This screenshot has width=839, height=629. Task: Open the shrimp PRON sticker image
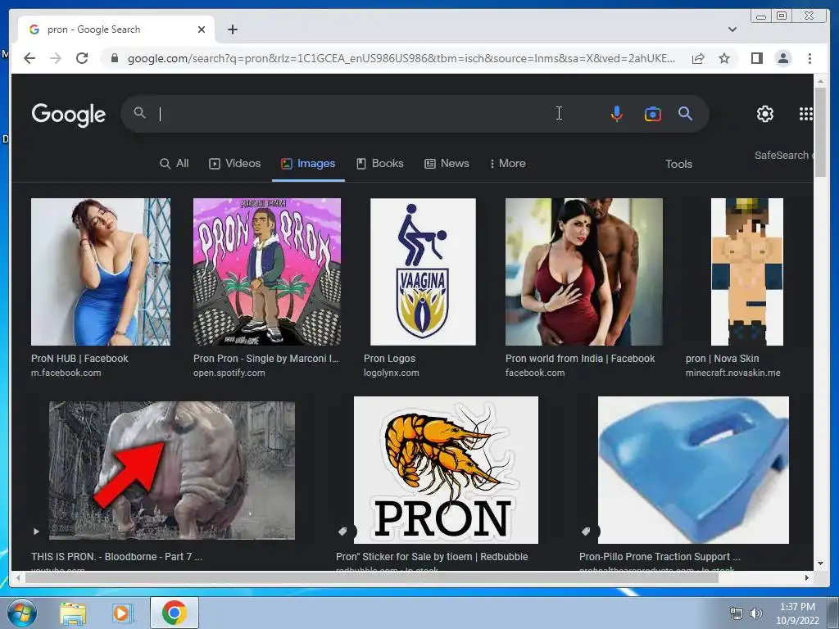[446, 469]
